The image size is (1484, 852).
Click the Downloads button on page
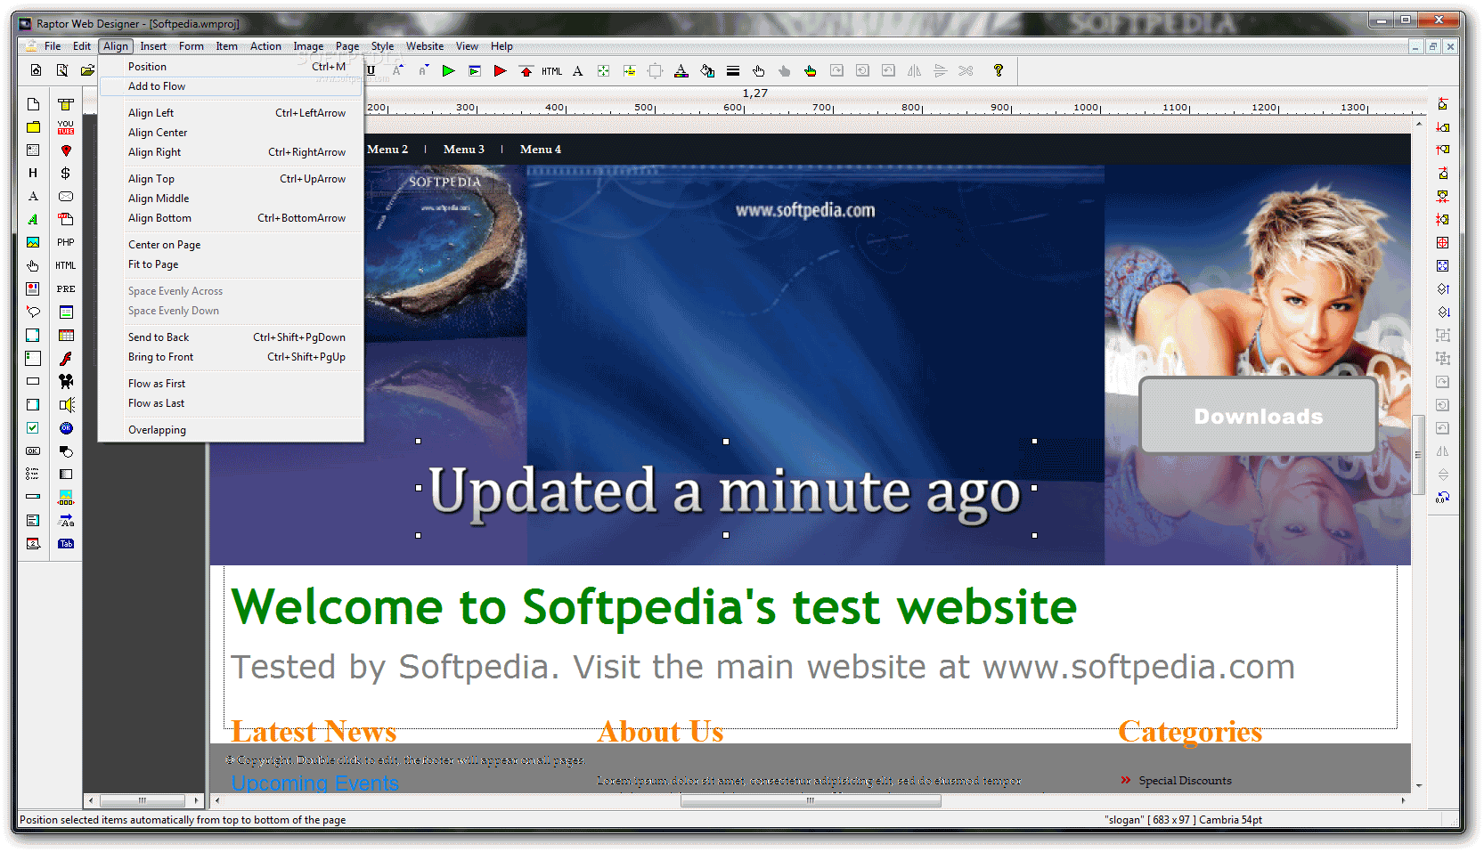click(1259, 416)
